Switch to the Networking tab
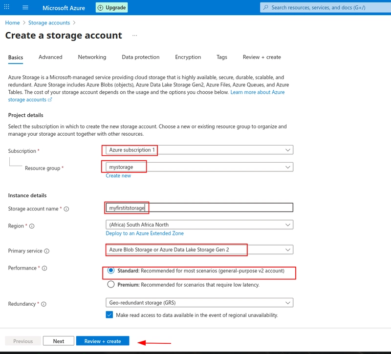The width and height of the screenshot is (391, 354). pyautogui.click(x=92, y=57)
